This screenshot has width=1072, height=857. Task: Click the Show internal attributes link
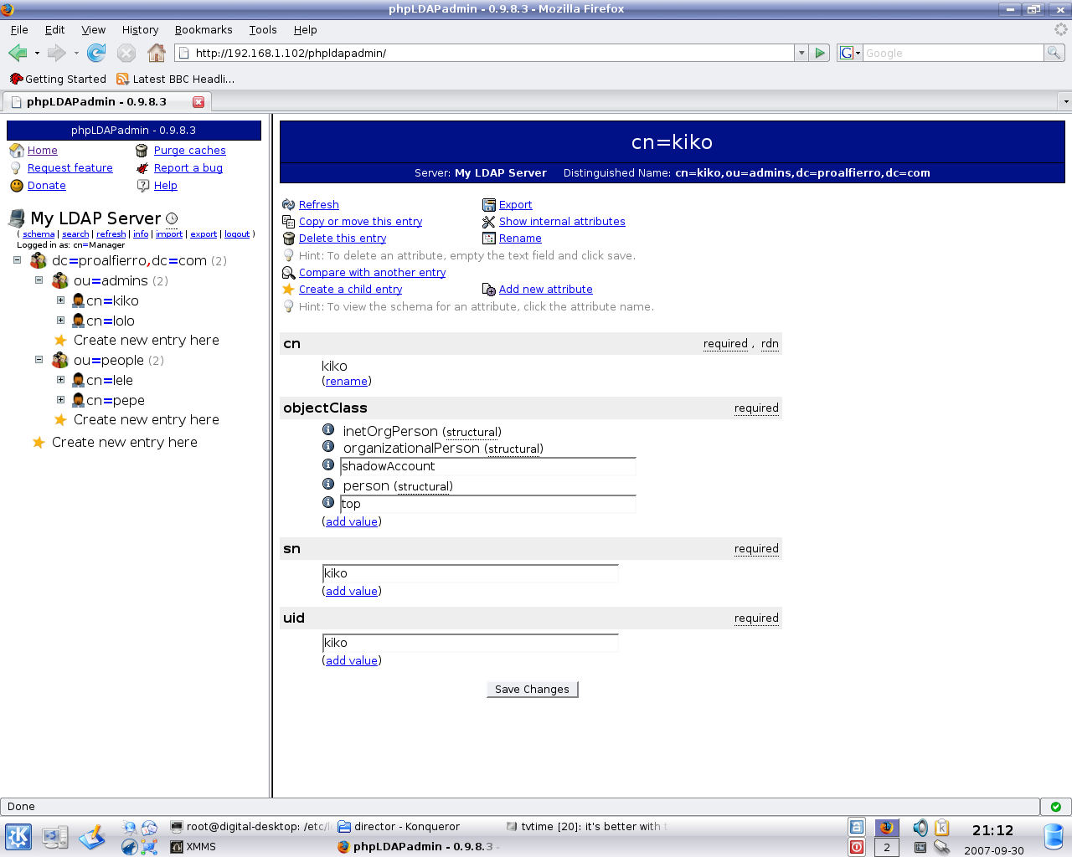pyautogui.click(x=562, y=222)
